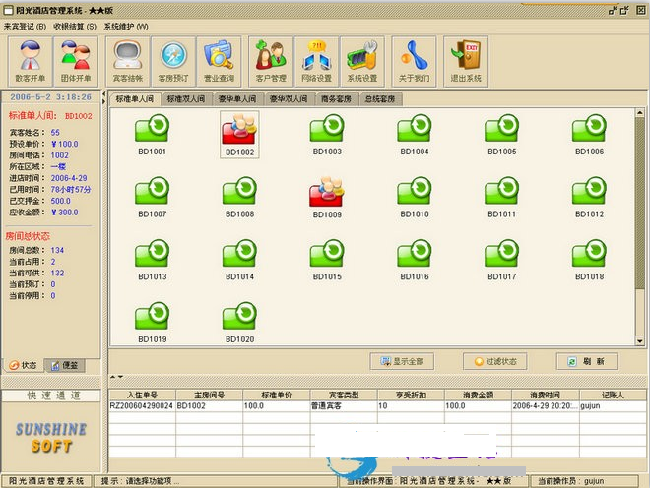Select vacant room BD1003
650x488 pixels.
tap(327, 135)
